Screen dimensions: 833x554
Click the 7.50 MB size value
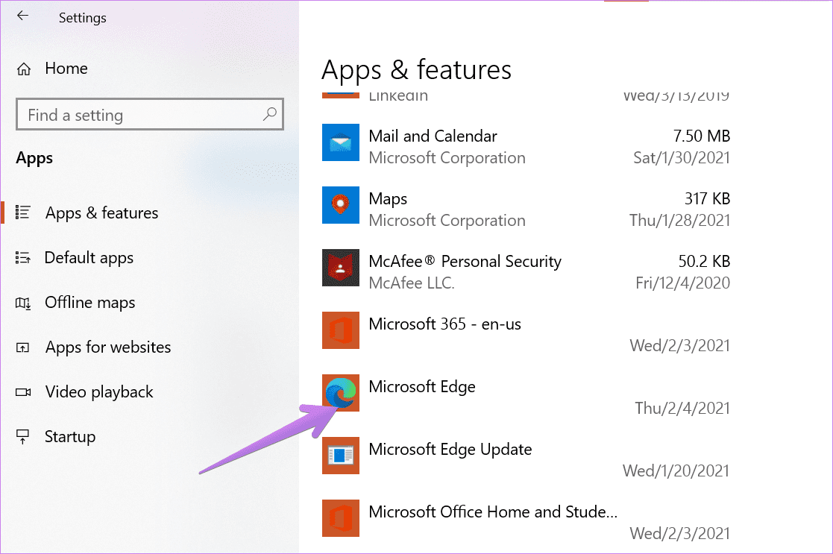pos(701,136)
